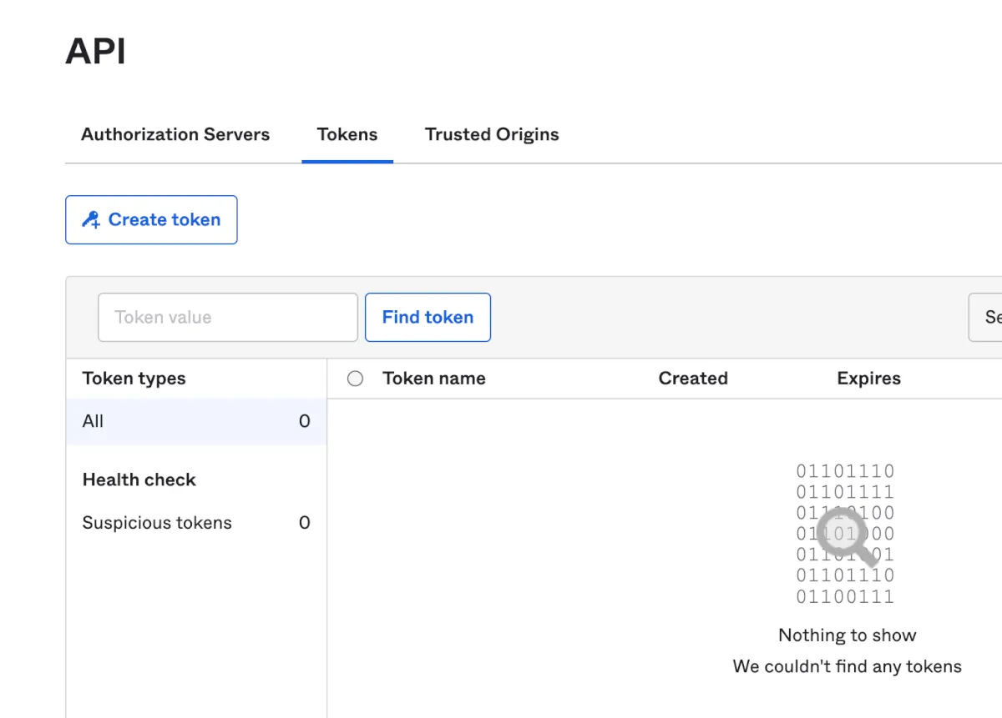The width and height of the screenshot is (1002, 718).
Task: Open the Authorization Servers tab
Action: pos(175,134)
